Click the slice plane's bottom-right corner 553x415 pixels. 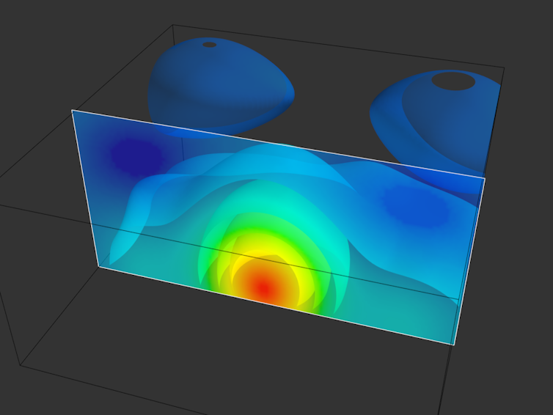pyautogui.click(x=454, y=343)
